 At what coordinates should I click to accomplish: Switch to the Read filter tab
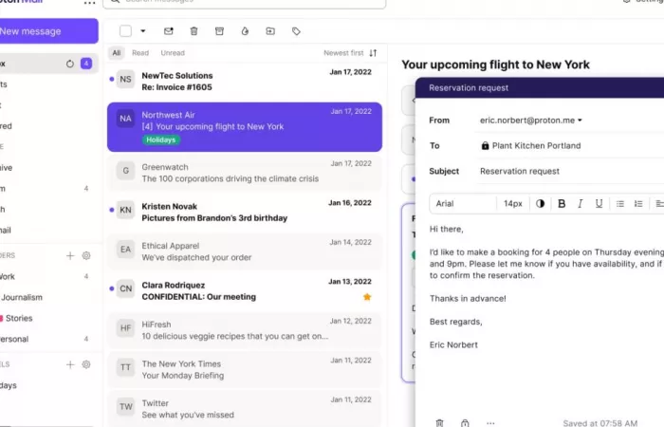click(x=140, y=53)
